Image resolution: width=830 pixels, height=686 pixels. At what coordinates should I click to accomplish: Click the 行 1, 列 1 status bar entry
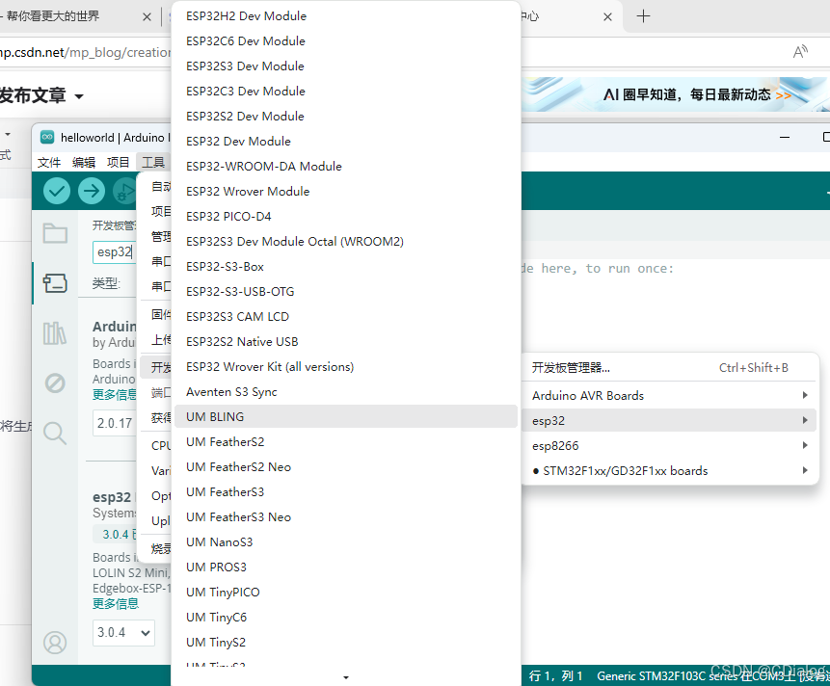point(555,676)
